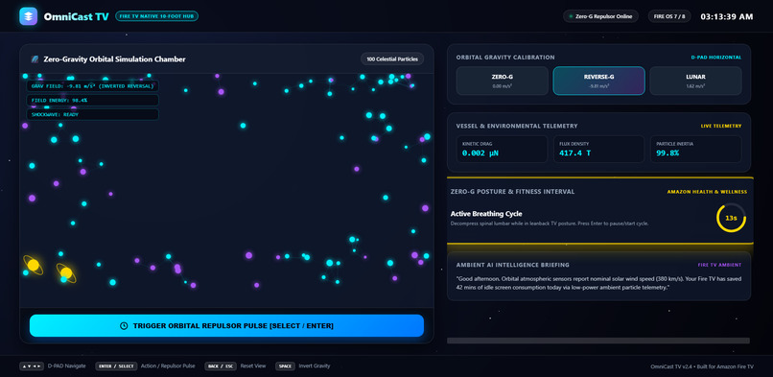Image resolution: width=773 pixels, height=377 pixels.
Task: Open the Active Breathing Cycle card
Action: coord(599,211)
